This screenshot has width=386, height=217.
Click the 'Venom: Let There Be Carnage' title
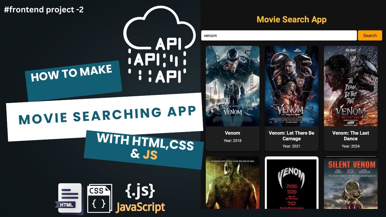pos(292,136)
